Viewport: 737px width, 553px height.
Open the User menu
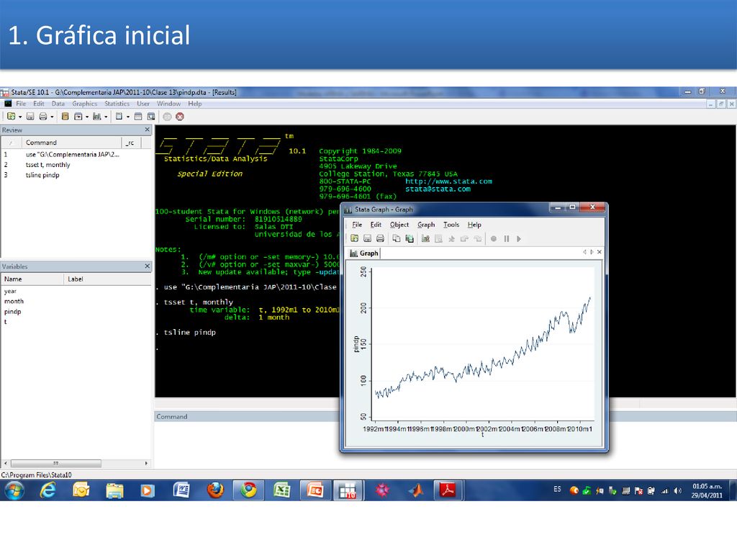[143, 104]
